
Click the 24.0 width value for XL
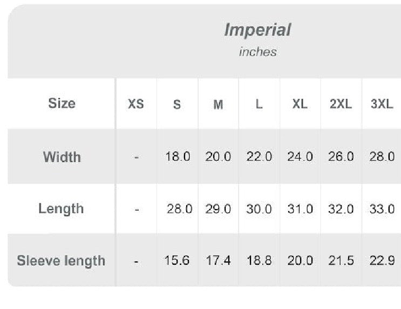pos(300,157)
